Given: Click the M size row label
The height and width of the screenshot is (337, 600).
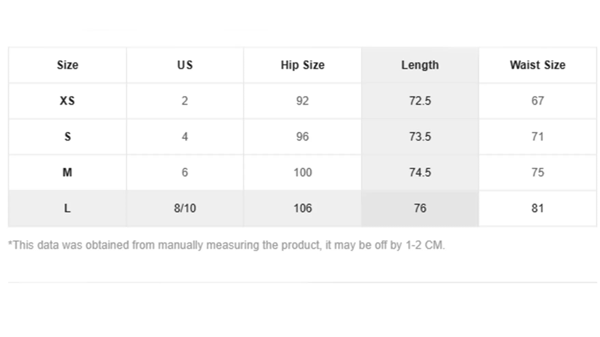Looking at the screenshot, I should point(67,172).
